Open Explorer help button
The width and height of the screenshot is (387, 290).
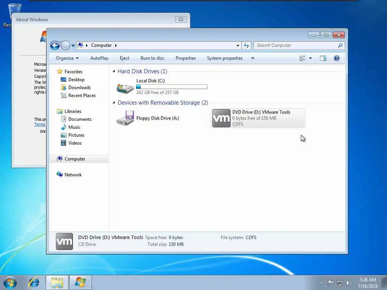[x=337, y=58]
